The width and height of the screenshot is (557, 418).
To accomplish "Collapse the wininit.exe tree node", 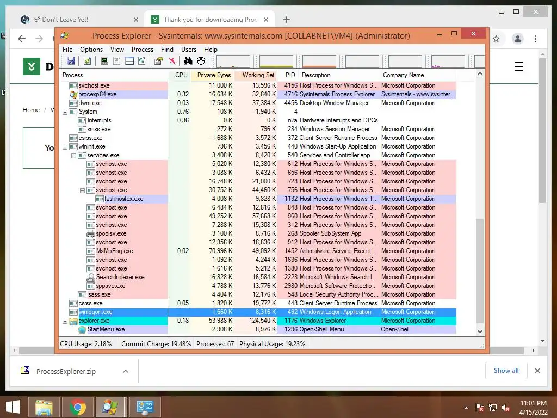I will coord(65,147).
